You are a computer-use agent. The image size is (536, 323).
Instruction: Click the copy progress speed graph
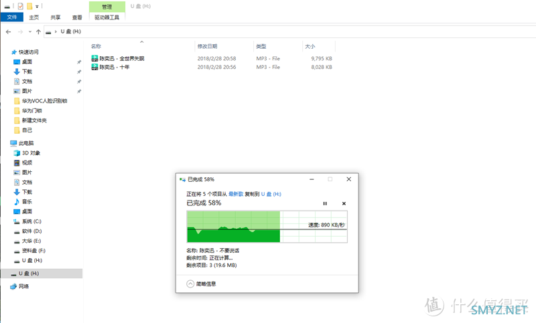click(x=267, y=227)
